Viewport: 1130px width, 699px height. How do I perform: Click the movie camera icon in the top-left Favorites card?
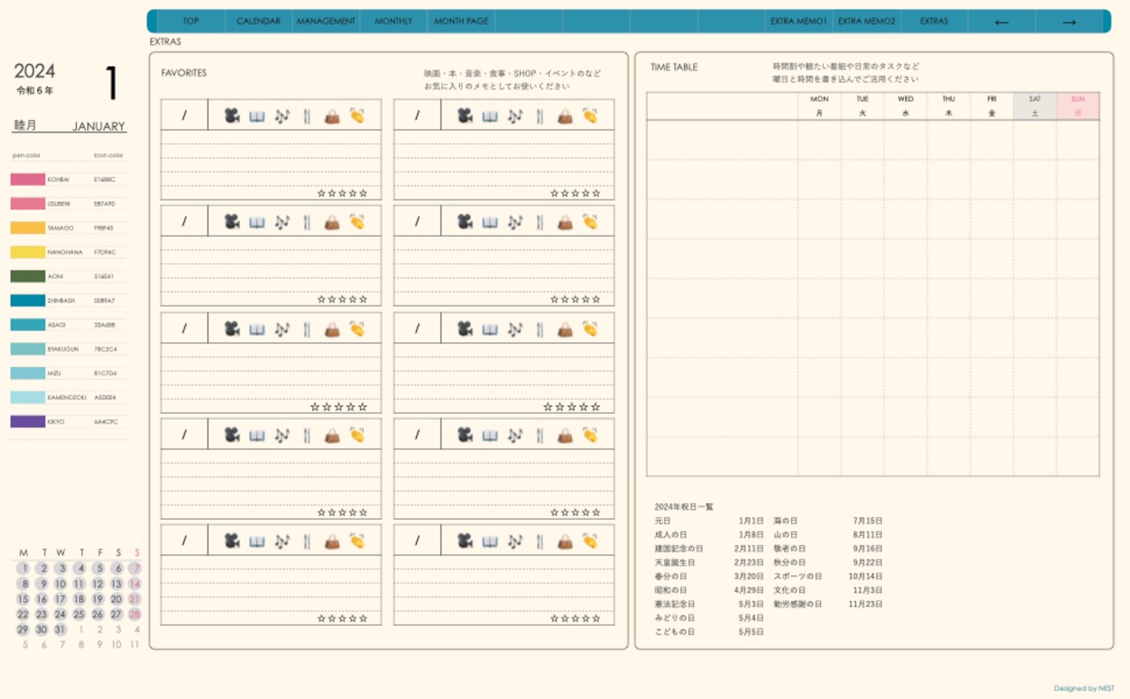(231, 116)
